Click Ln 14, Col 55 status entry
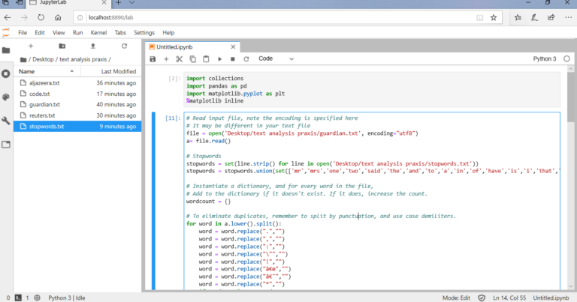577x302 pixels. point(509,298)
